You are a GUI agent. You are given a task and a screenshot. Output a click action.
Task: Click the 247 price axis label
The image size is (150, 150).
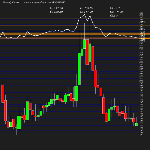coord(141,64)
